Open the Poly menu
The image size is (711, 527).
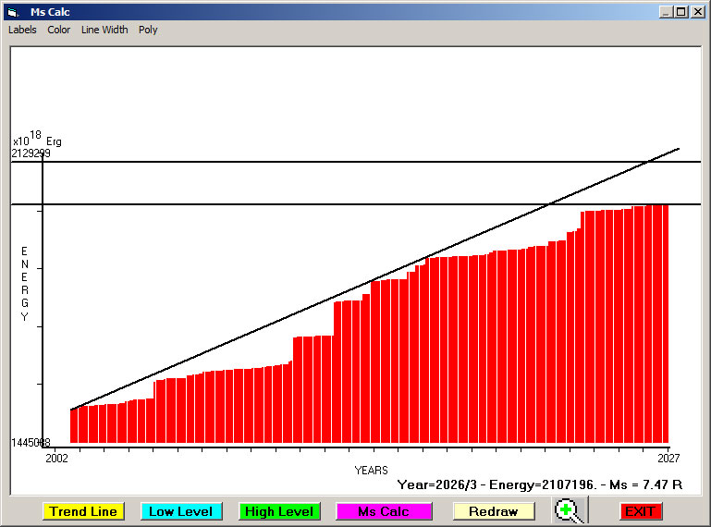[148, 30]
